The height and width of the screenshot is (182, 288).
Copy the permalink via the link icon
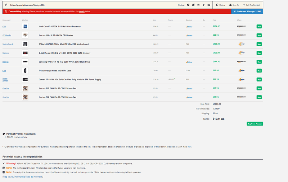[x=6, y=5]
